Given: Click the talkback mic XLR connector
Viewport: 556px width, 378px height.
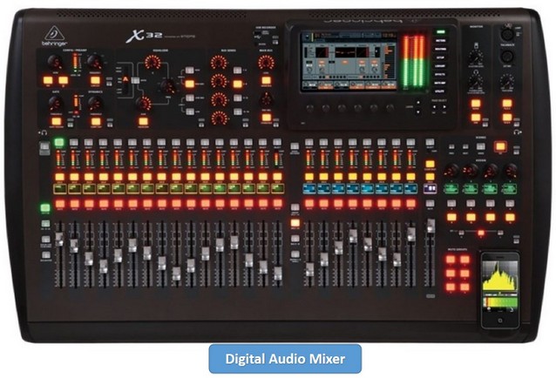Looking at the screenshot, I should [507, 34].
